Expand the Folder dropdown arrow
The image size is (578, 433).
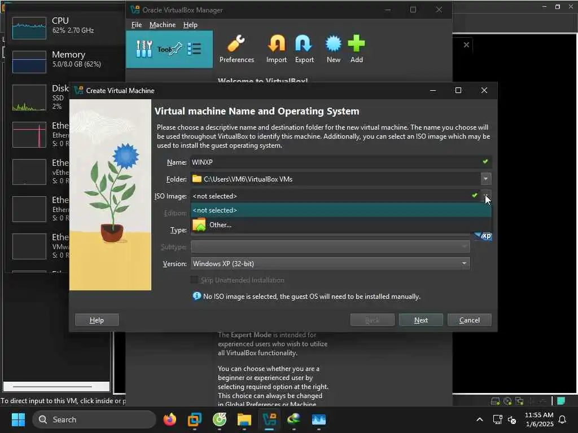tap(486, 179)
